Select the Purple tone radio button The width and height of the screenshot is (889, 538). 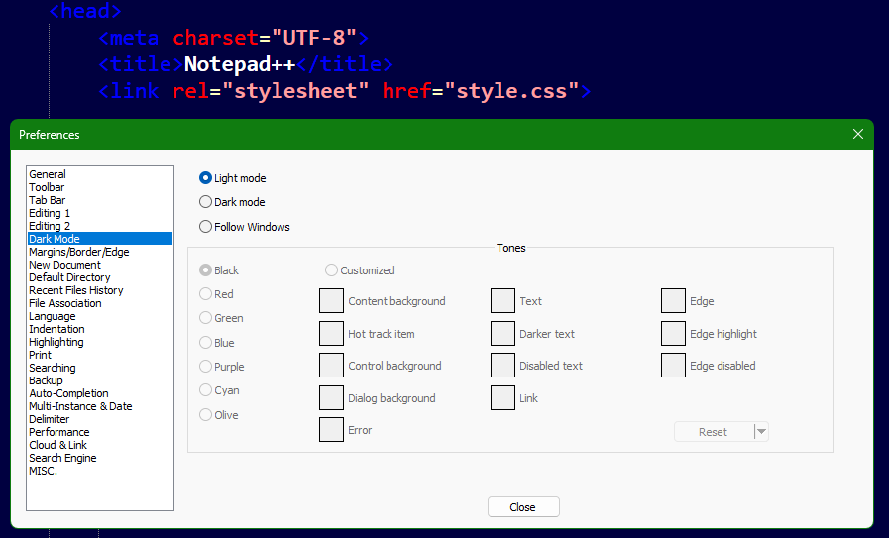click(206, 367)
